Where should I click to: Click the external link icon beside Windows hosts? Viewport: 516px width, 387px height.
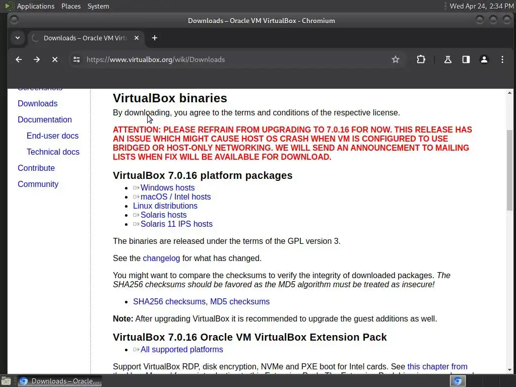click(136, 188)
